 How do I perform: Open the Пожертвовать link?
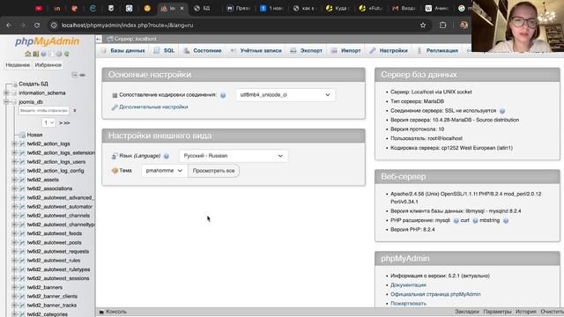[408, 304]
